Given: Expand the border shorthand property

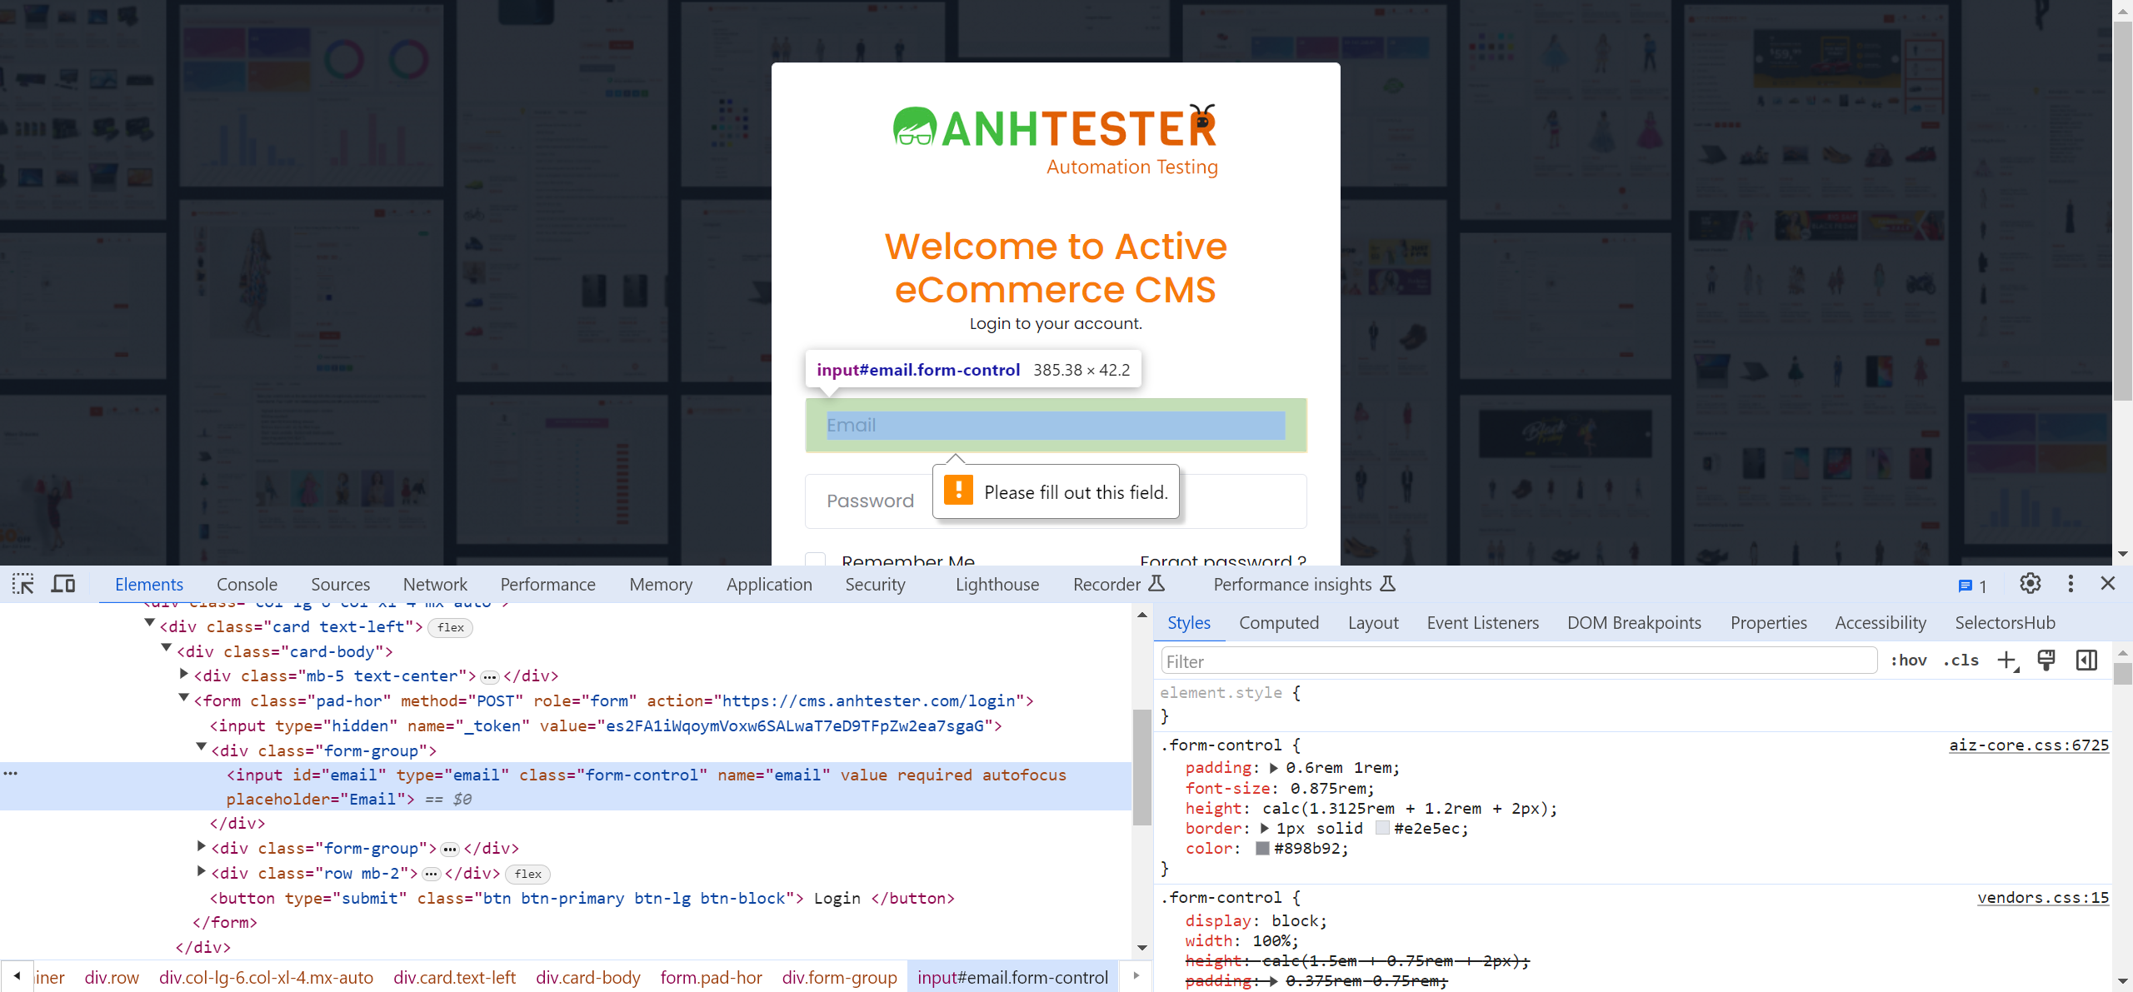Looking at the screenshot, I should point(1265,829).
